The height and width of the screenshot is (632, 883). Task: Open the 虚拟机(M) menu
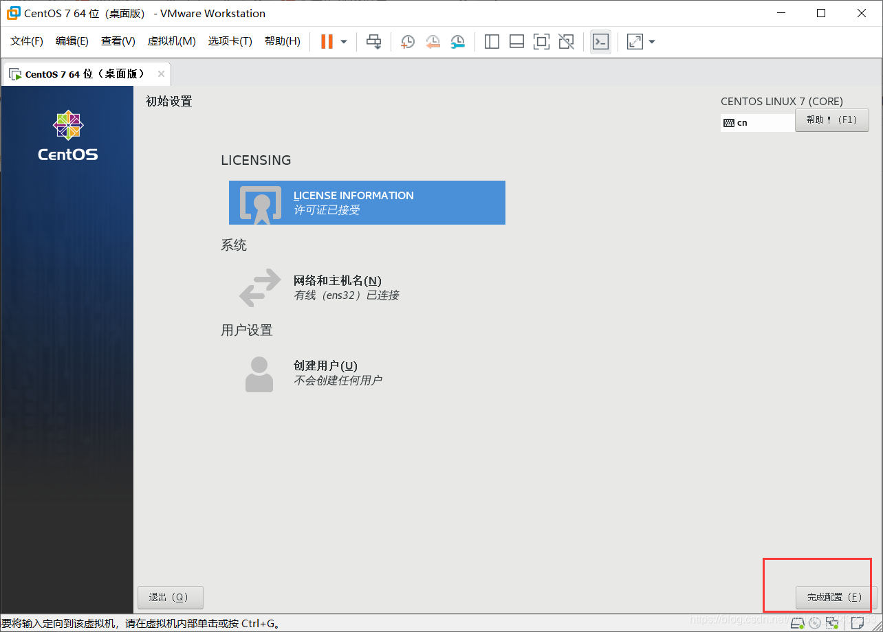[171, 41]
